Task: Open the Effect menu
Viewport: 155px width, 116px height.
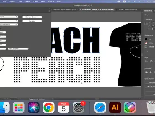Action: click(35, 2)
